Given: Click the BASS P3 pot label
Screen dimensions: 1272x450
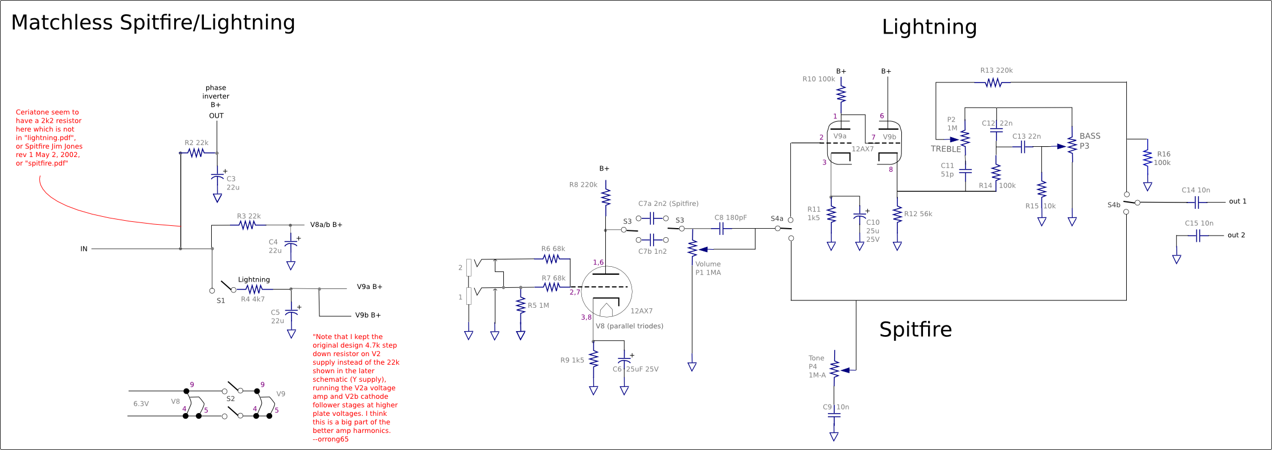Looking at the screenshot, I should coord(1090,141).
